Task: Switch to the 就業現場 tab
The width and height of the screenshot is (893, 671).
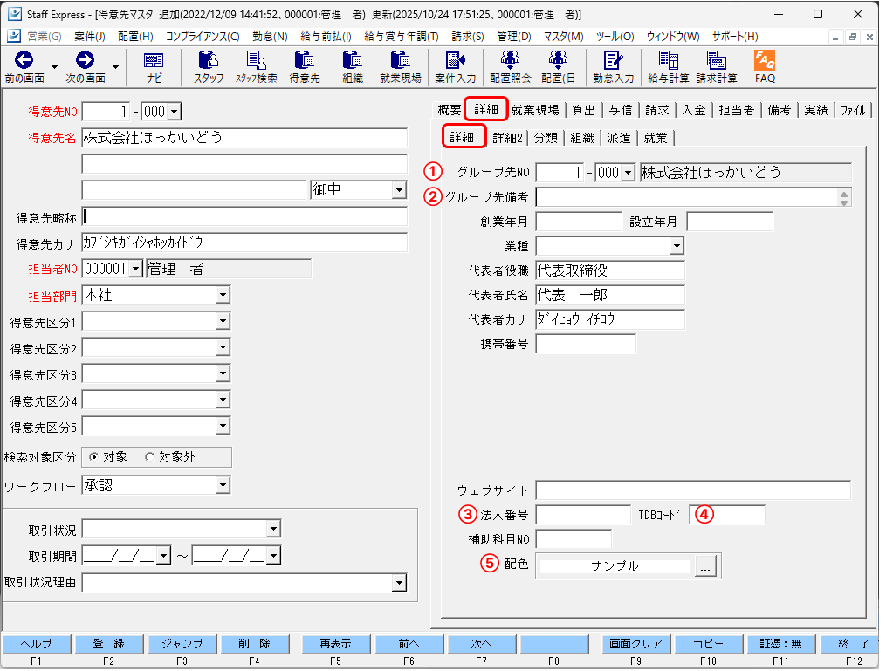Action: pos(534,110)
